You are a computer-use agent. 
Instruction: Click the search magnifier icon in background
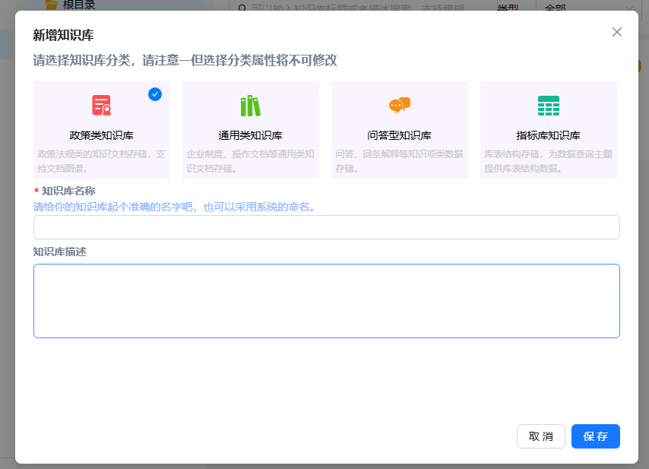click(x=242, y=7)
